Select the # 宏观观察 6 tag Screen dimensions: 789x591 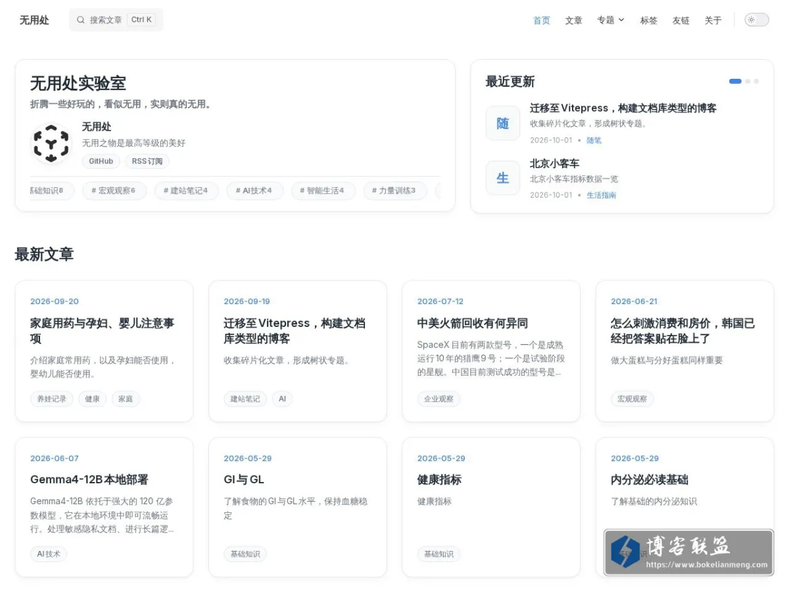(114, 190)
